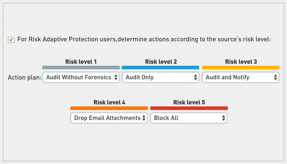
Task: Click the orange Risk level 4 color bar
Action: click(x=109, y=108)
